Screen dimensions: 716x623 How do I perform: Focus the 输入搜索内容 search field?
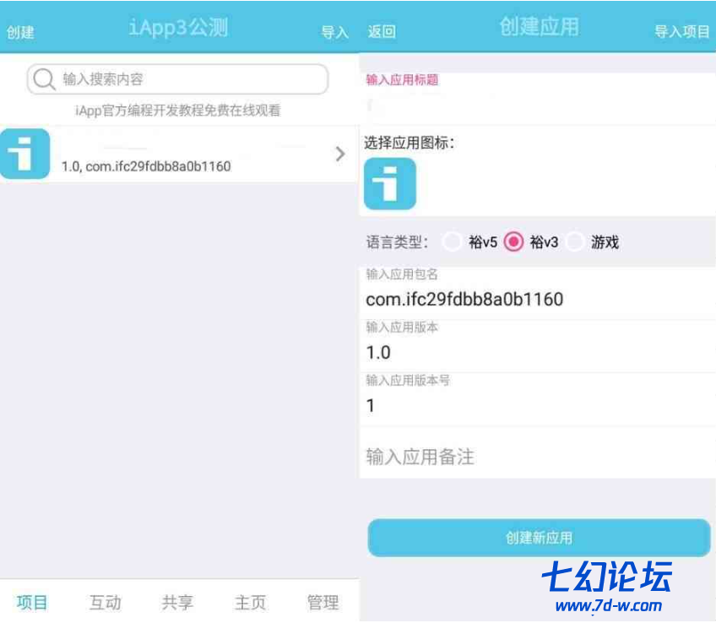(177, 79)
